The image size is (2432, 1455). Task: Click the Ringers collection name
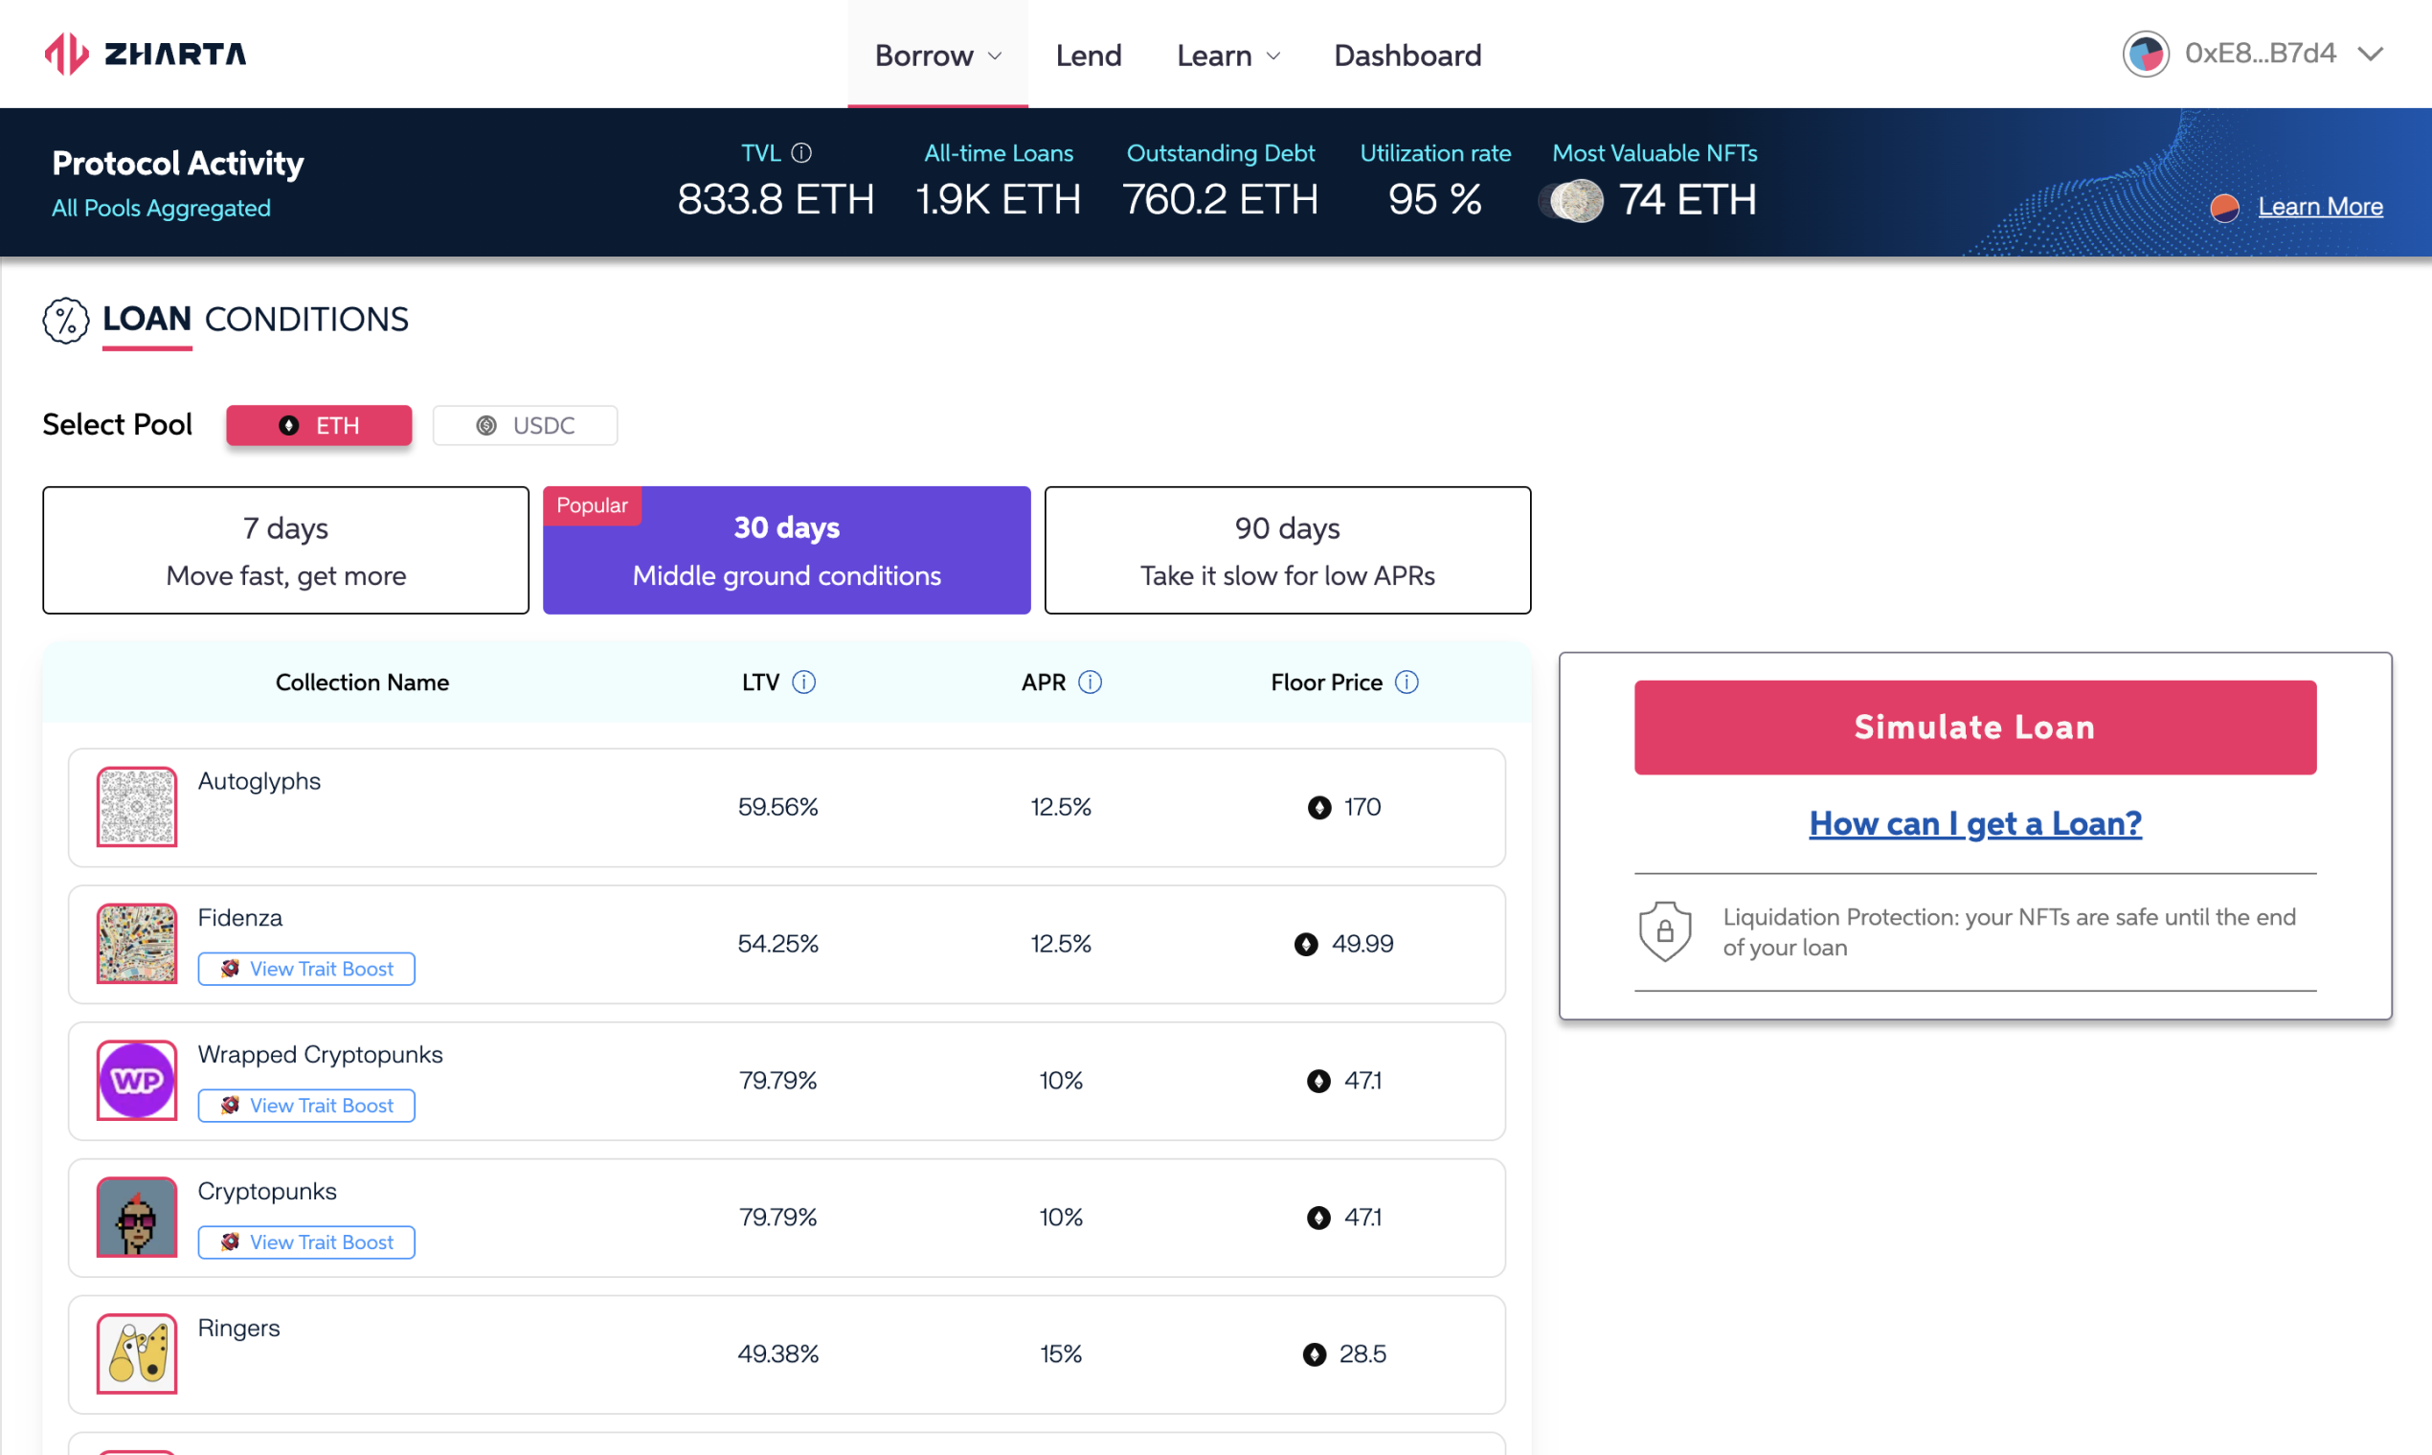[x=238, y=1329]
